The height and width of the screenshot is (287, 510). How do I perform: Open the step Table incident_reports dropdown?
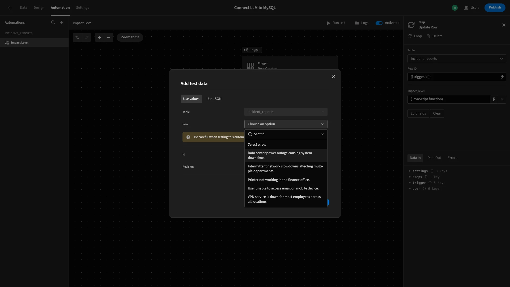pyautogui.click(x=457, y=59)
